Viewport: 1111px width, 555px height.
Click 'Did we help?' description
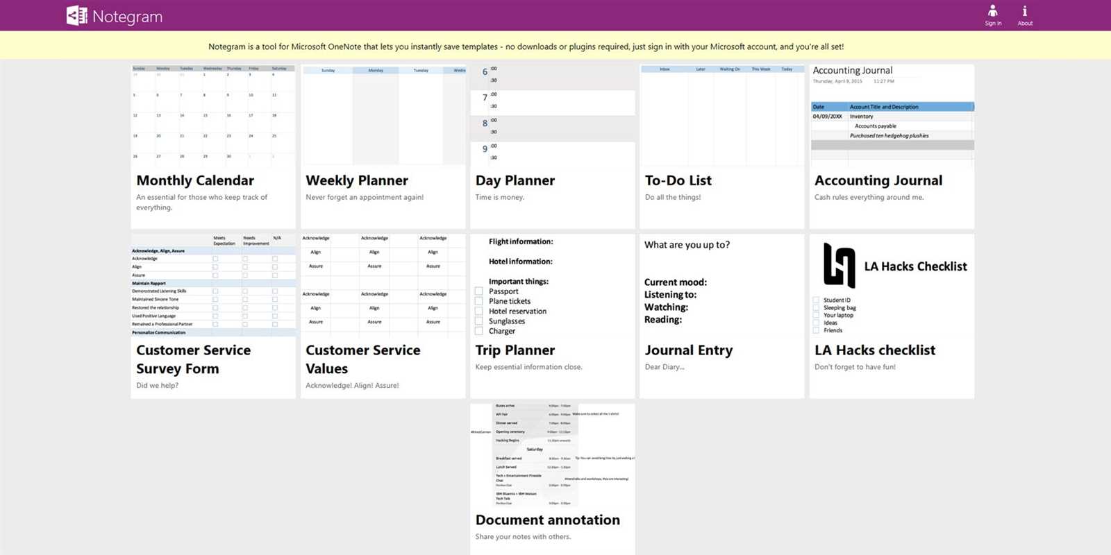157,386
